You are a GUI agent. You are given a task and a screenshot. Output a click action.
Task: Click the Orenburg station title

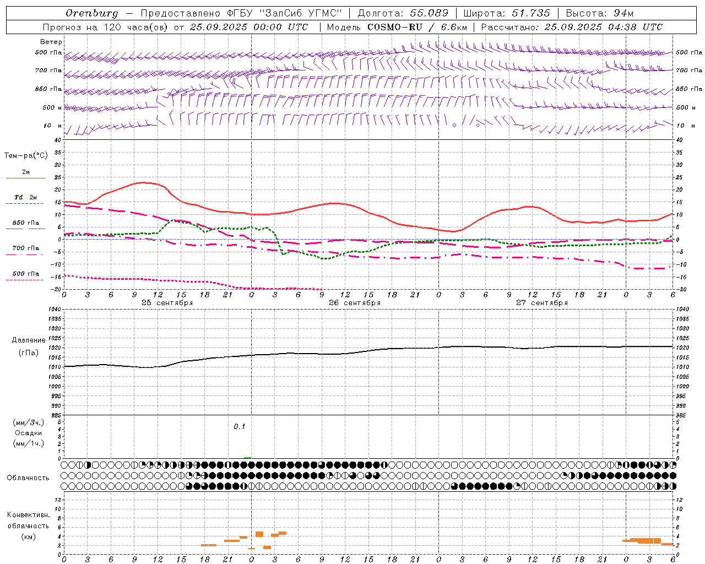92,13
